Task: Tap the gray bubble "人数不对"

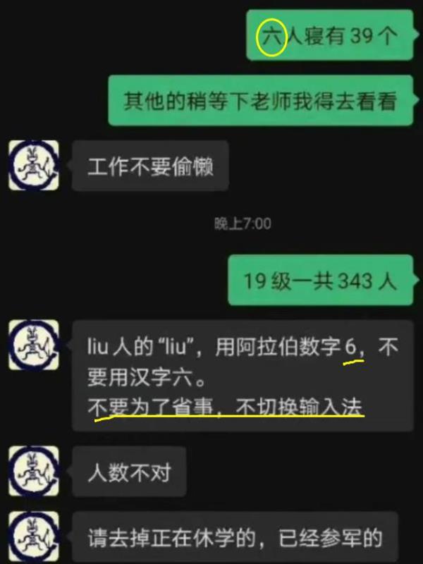Action: tap(129, 472)
